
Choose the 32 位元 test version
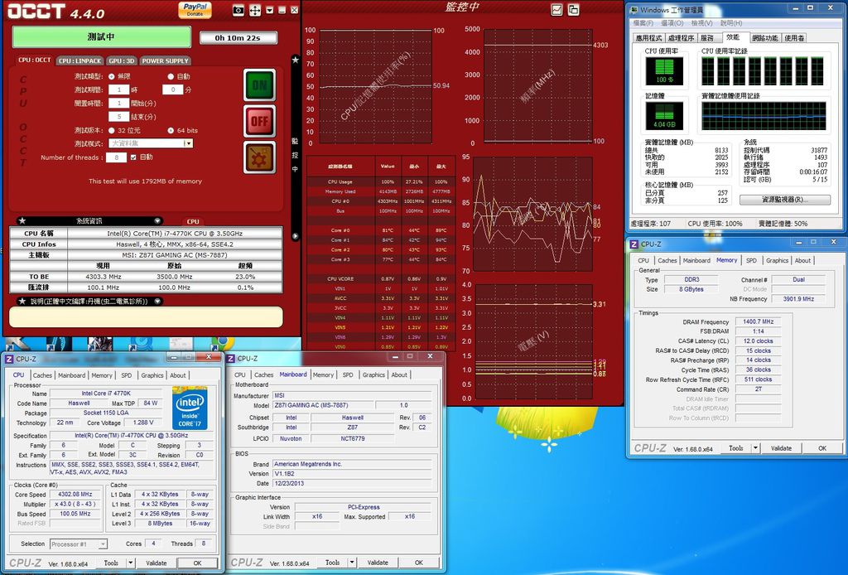[112, 130]
